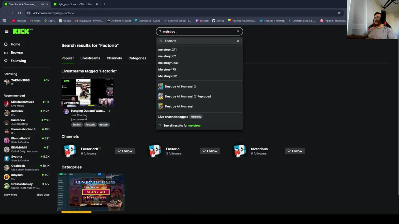Follow the Factorio channel
This screenshot has height=224, width=399.
click(210, 151)
